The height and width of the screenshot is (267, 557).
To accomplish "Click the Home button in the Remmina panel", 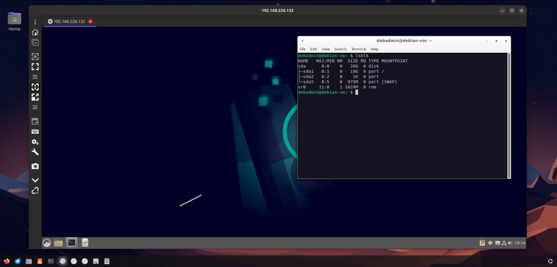I will tap(35, 32).
